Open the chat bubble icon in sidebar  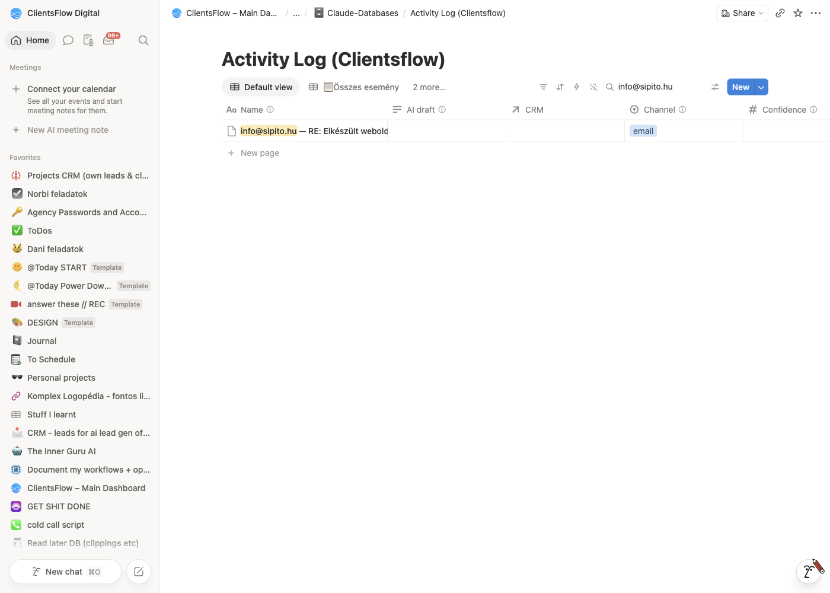68,40
